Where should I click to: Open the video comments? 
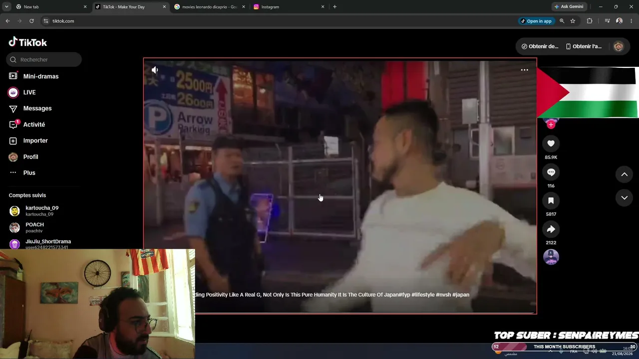551,172
